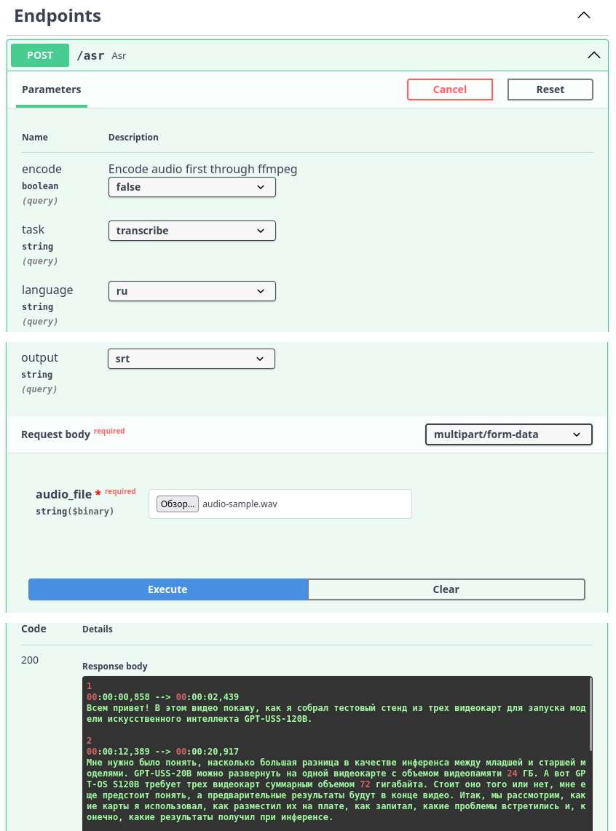Click the green POST method badge

pos(40,55)
